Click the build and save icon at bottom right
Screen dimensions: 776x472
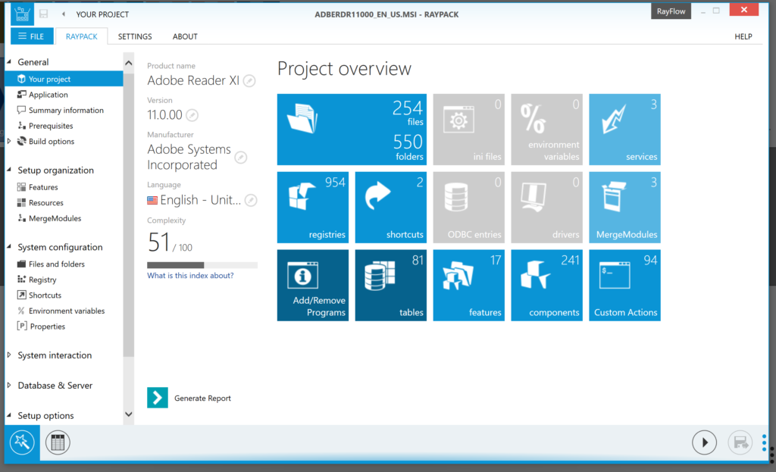click(740, 442)
